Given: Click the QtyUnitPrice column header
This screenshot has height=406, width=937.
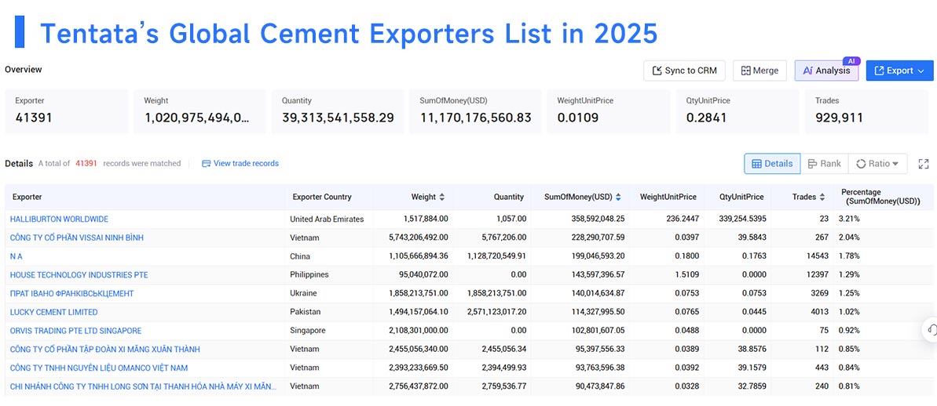Looking at the screenshot, I should tap(741, 197).
